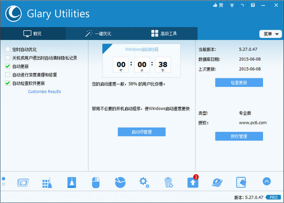284x203 pixels.
Task: Enable 定时自动优化 checkbox
Action: [x=8, y=49]
